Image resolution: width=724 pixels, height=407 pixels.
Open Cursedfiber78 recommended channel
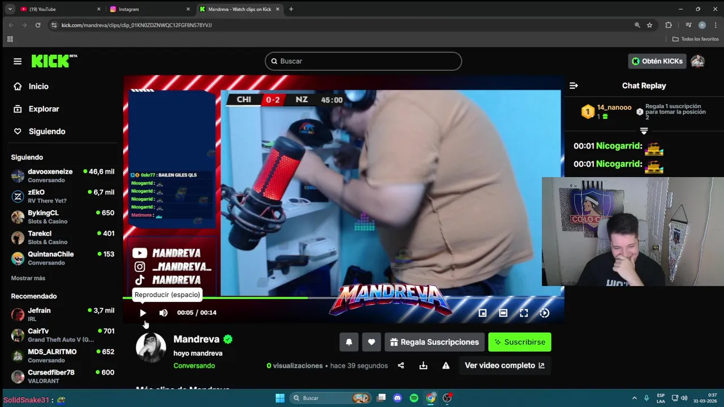[x=62, y=376]
